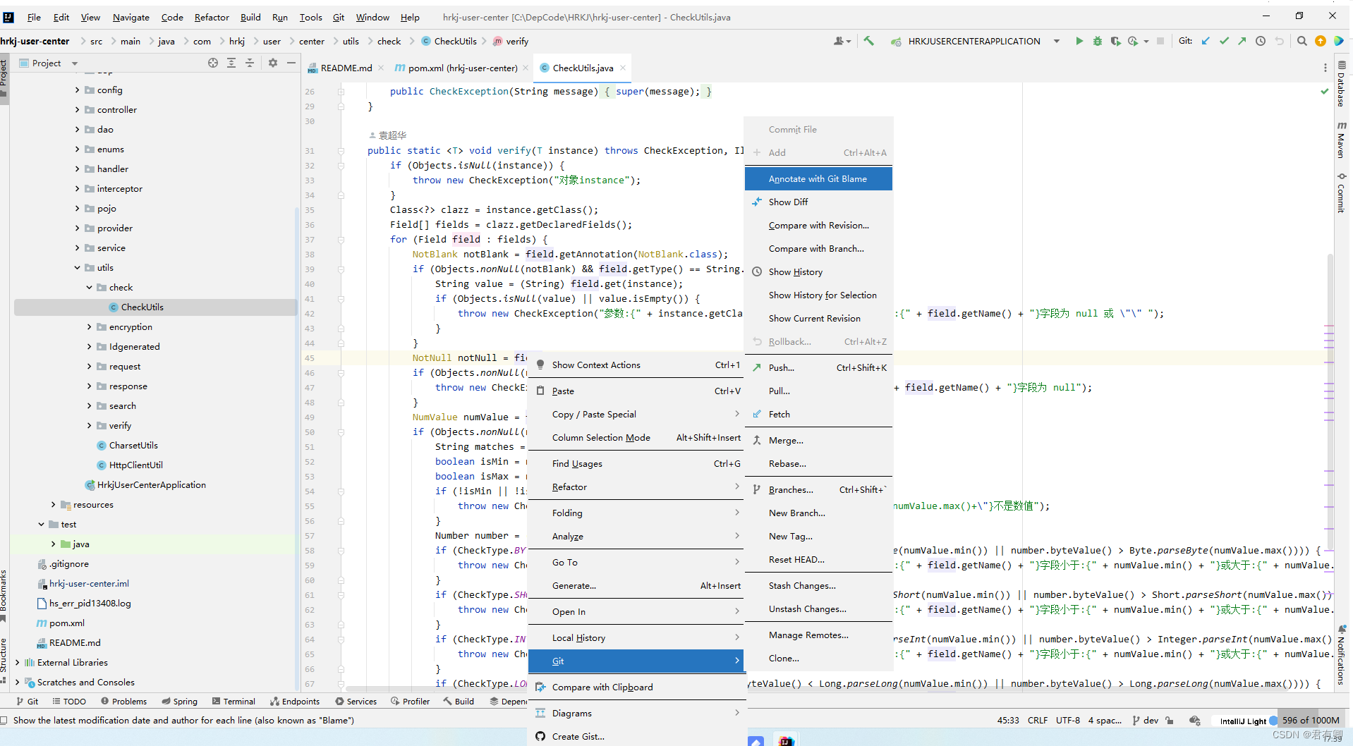Open the Terminal tool window
The width and height of the screenshot is (1353, 746).
(x=233, y=702)
